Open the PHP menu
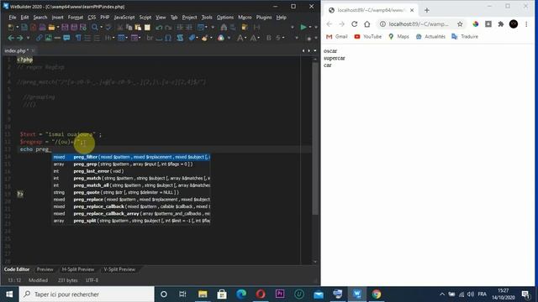538x302 pixels. (x=104, y=17)
